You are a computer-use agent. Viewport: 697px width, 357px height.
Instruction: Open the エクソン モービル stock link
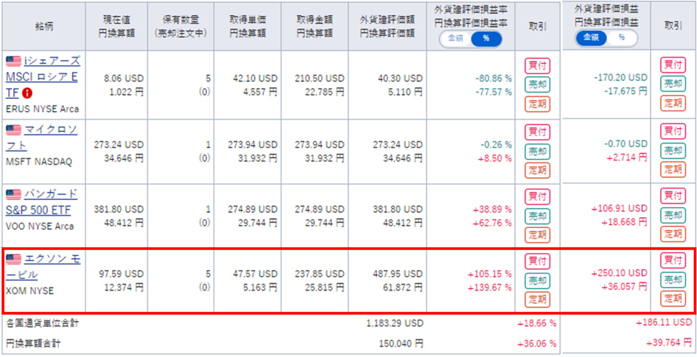point(44,267)
